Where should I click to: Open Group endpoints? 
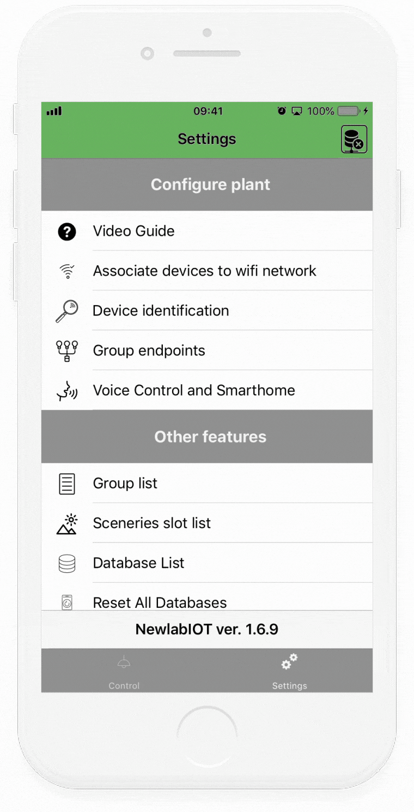pos(207,351)
